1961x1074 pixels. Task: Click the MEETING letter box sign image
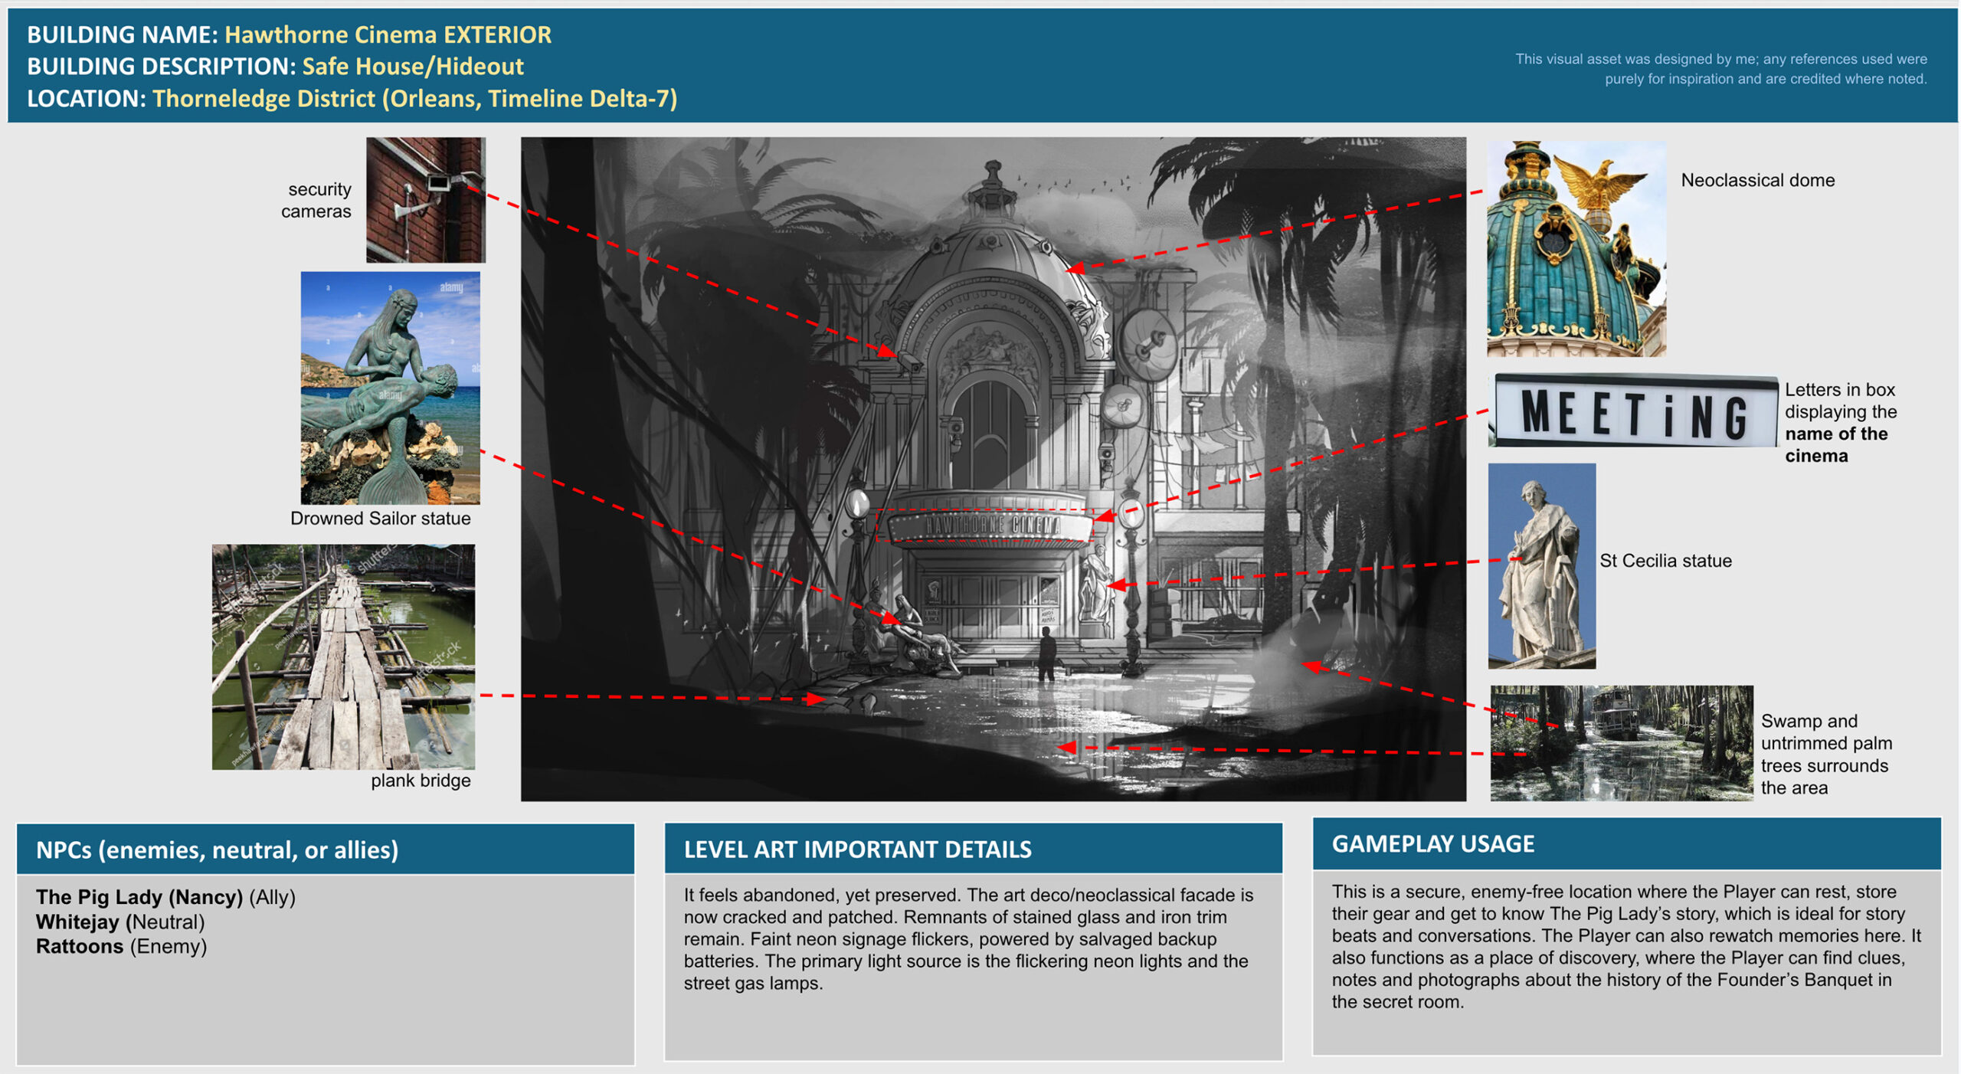1632,412
